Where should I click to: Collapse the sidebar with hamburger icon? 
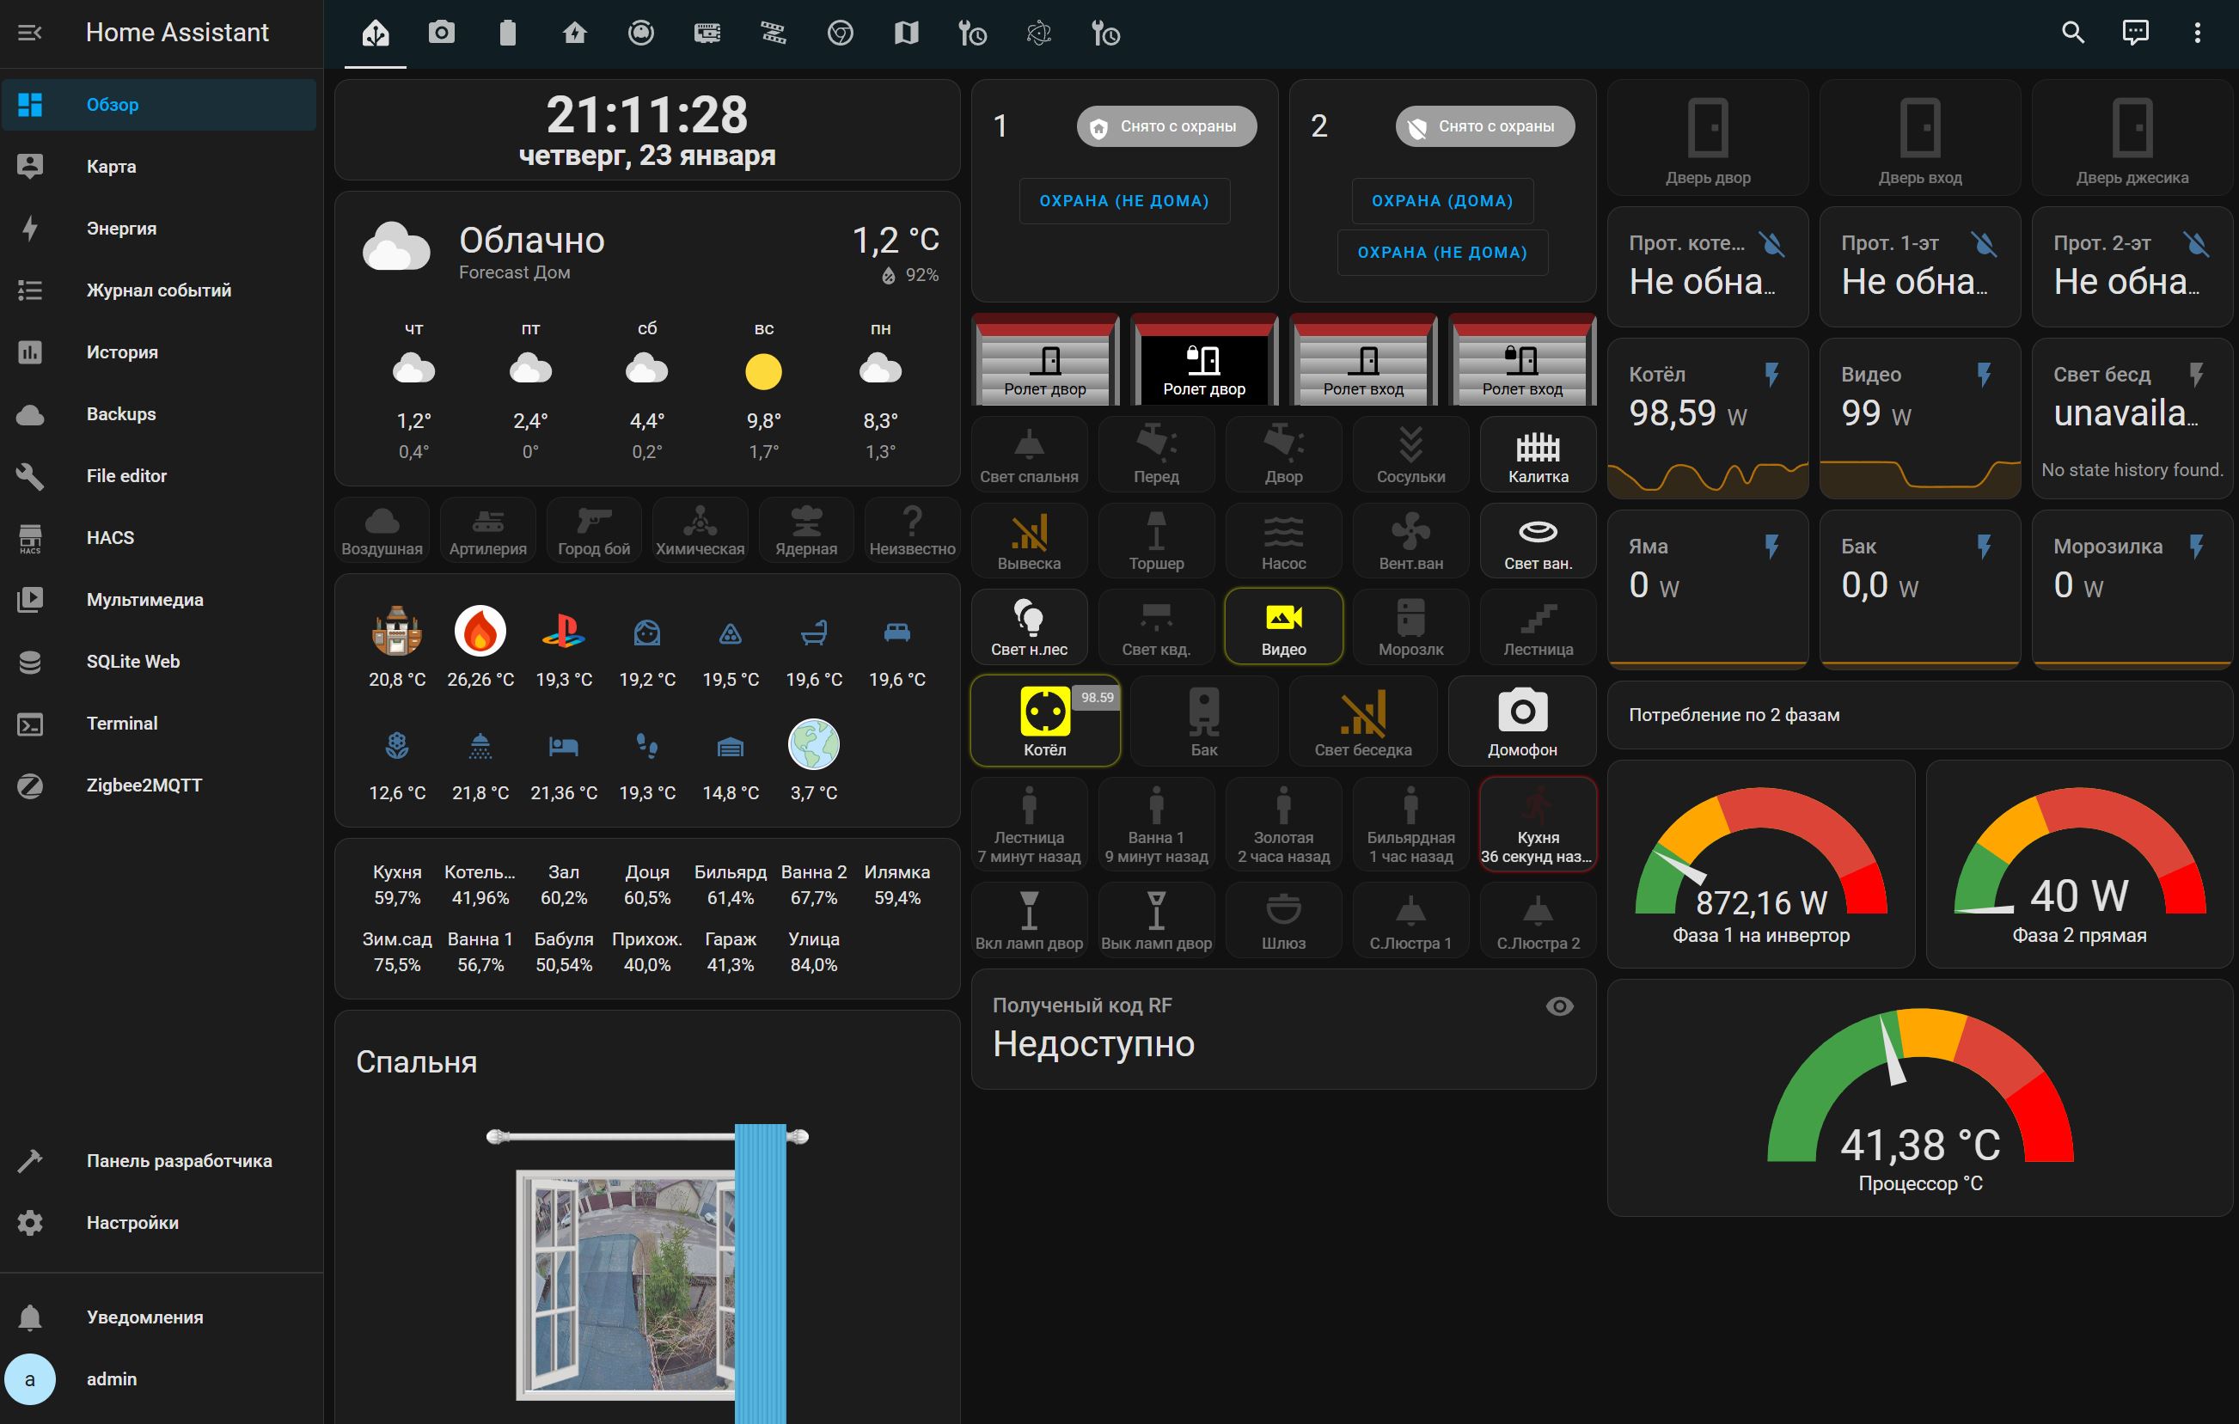click(x=30, y=34)
